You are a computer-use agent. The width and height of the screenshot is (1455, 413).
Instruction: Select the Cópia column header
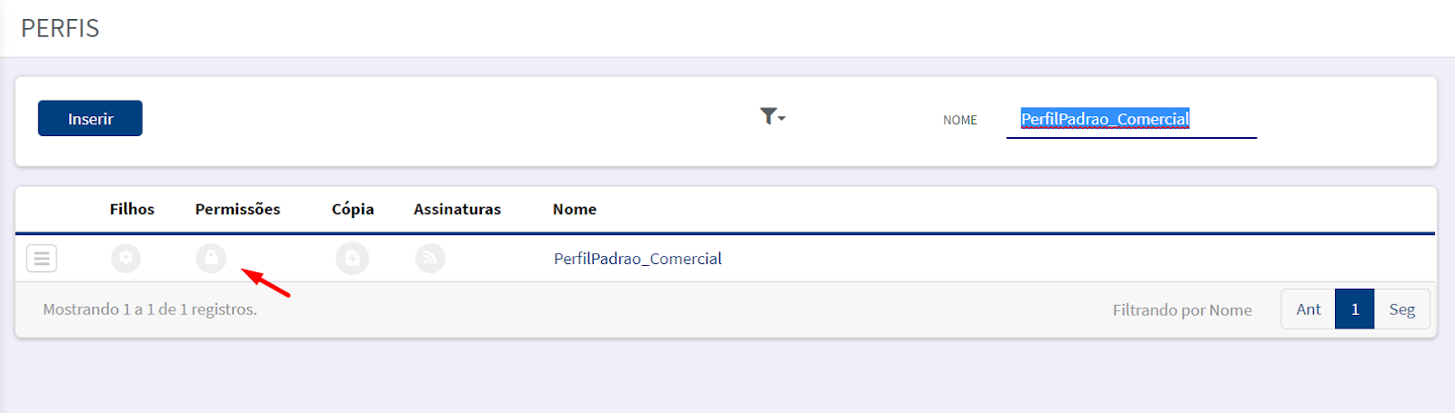tap(353, 209)
